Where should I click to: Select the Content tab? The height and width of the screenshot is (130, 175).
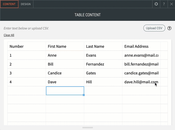[9, 4]
